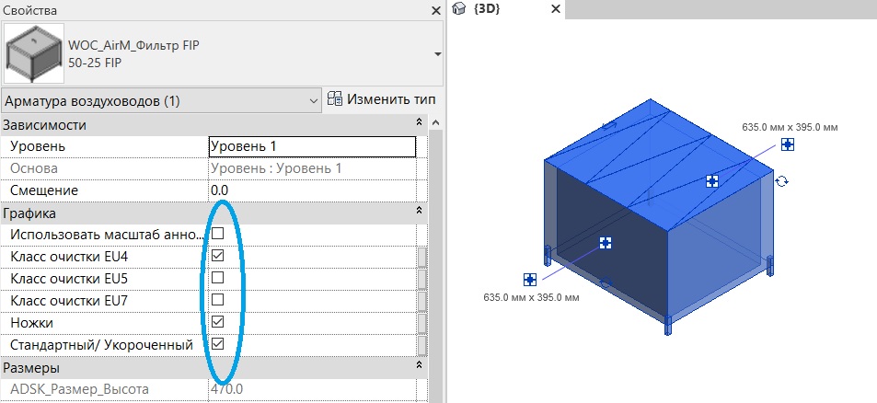Click the connector grip beside the lower 635.0 мм label
The height and width of the screenshot is (403, 877).
coord(530,279)
